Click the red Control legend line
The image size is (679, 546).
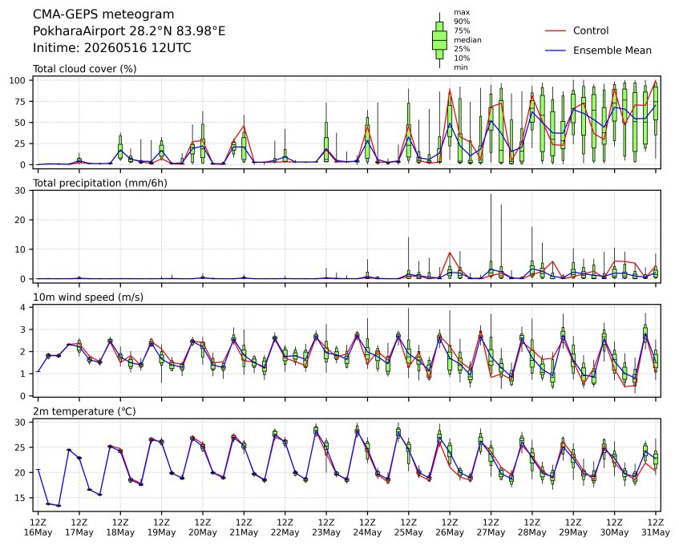tap(556, 30)
